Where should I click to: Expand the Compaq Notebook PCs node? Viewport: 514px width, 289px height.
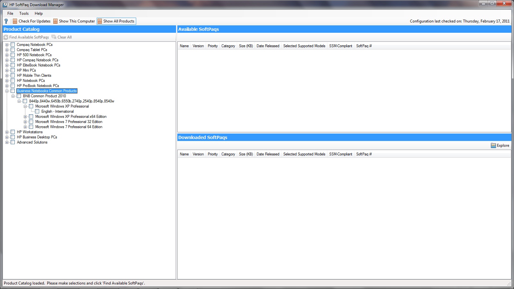7,45
